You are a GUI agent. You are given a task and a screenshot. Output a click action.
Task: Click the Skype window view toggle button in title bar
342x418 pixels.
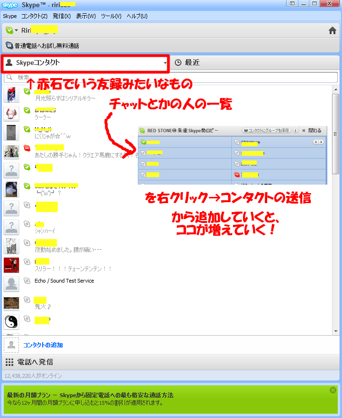pos(292,3)
